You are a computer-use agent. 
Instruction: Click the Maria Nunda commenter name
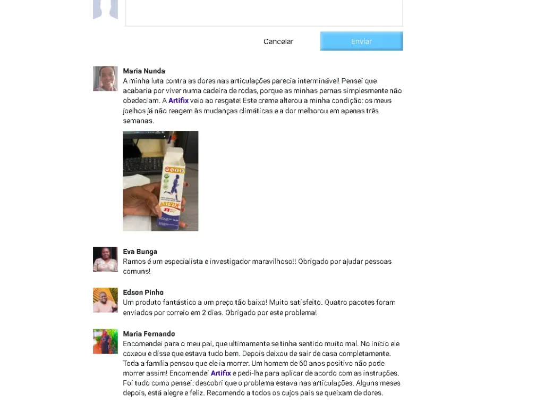click(x=144, y=71)
